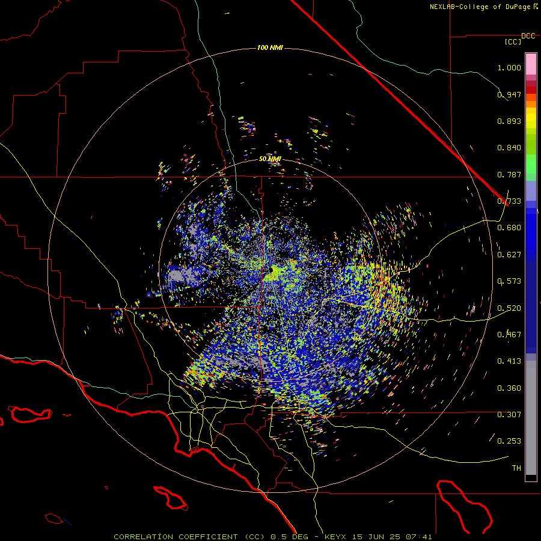The height and width of the screenshot is (541, 541).
Task: Click the 0.573 scale value
Action: pos(509,281)
